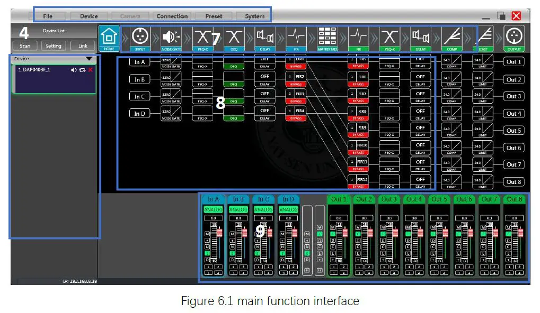Open the File menu
The height and width of the screenshot is (313, 540).
tap(48, 16)
